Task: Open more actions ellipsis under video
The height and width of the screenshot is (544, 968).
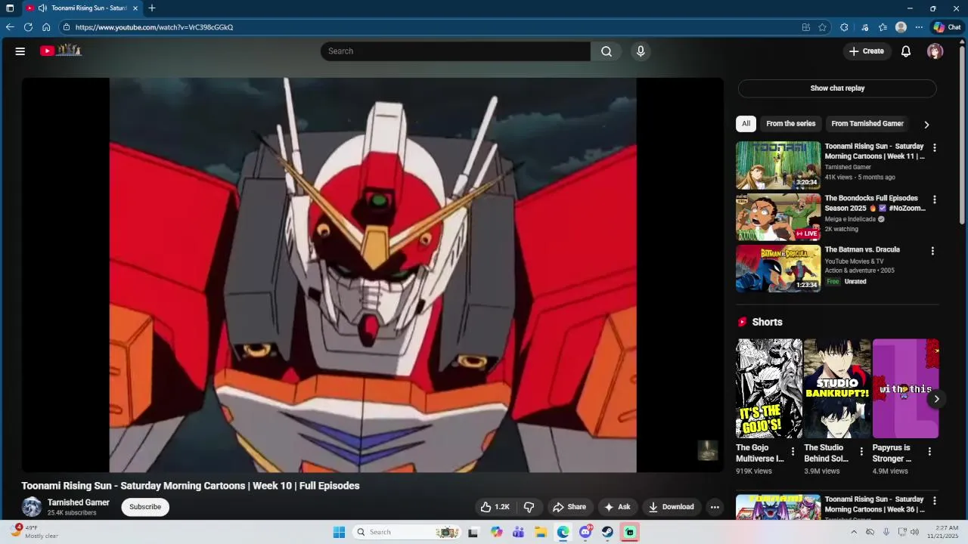Action: (x=715, y=507)
